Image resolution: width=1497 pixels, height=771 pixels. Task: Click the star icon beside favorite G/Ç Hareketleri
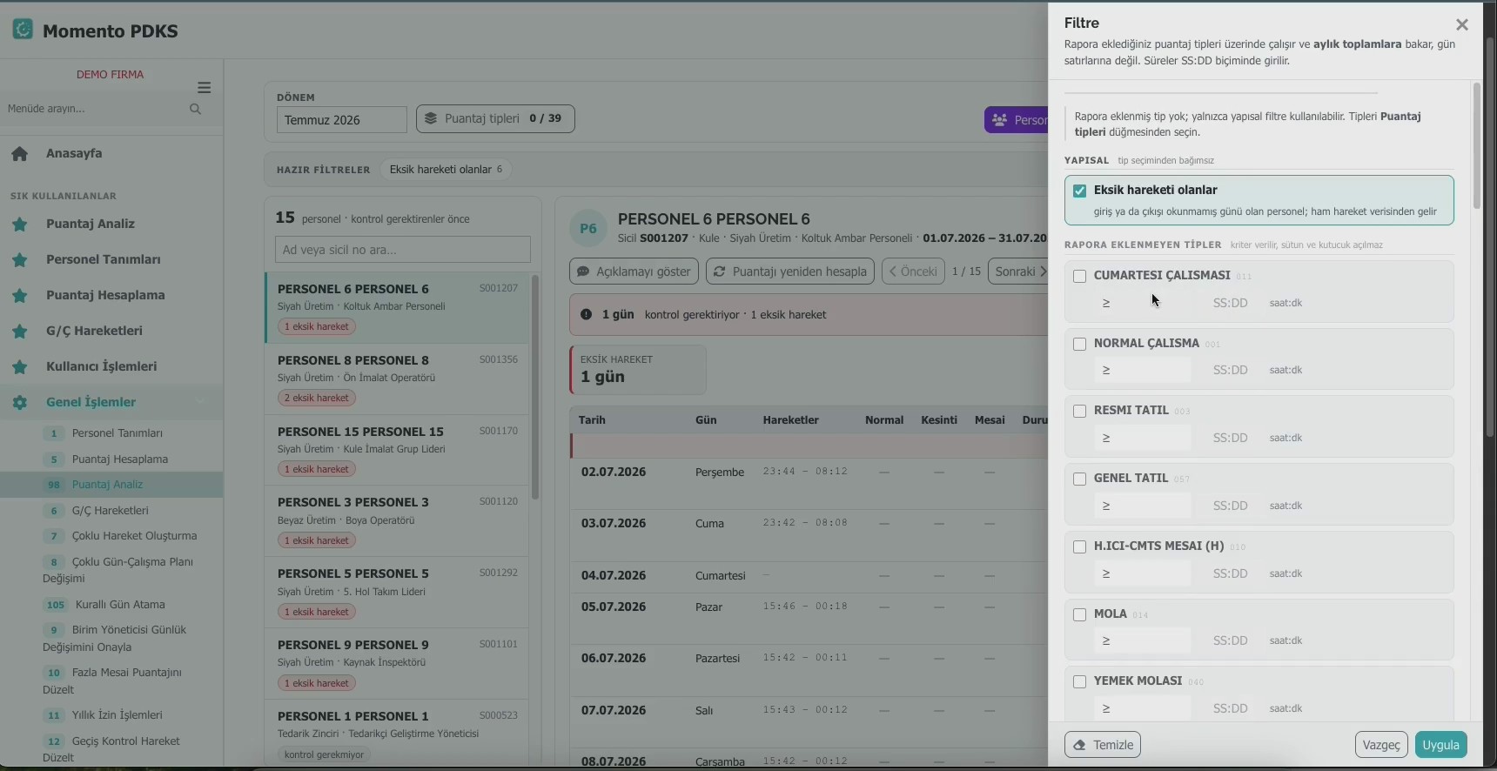coord(20,332)
